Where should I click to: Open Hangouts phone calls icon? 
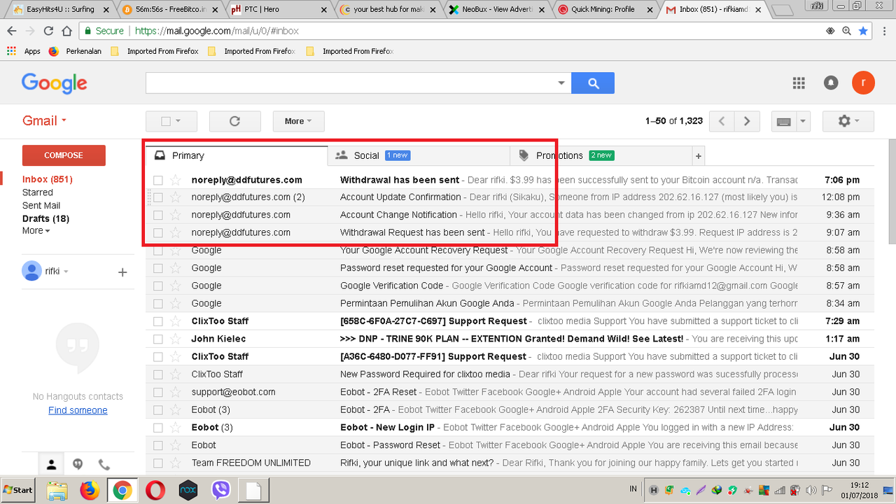coord(104,464)
